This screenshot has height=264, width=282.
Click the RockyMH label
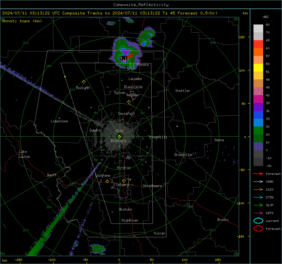[83, 88]
